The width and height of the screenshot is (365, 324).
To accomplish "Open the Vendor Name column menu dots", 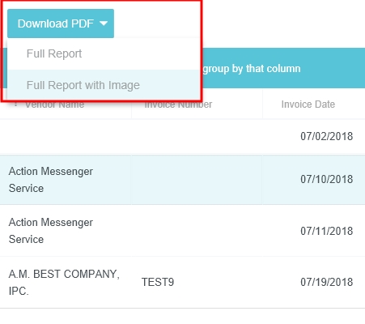I will tap(15, 104).
